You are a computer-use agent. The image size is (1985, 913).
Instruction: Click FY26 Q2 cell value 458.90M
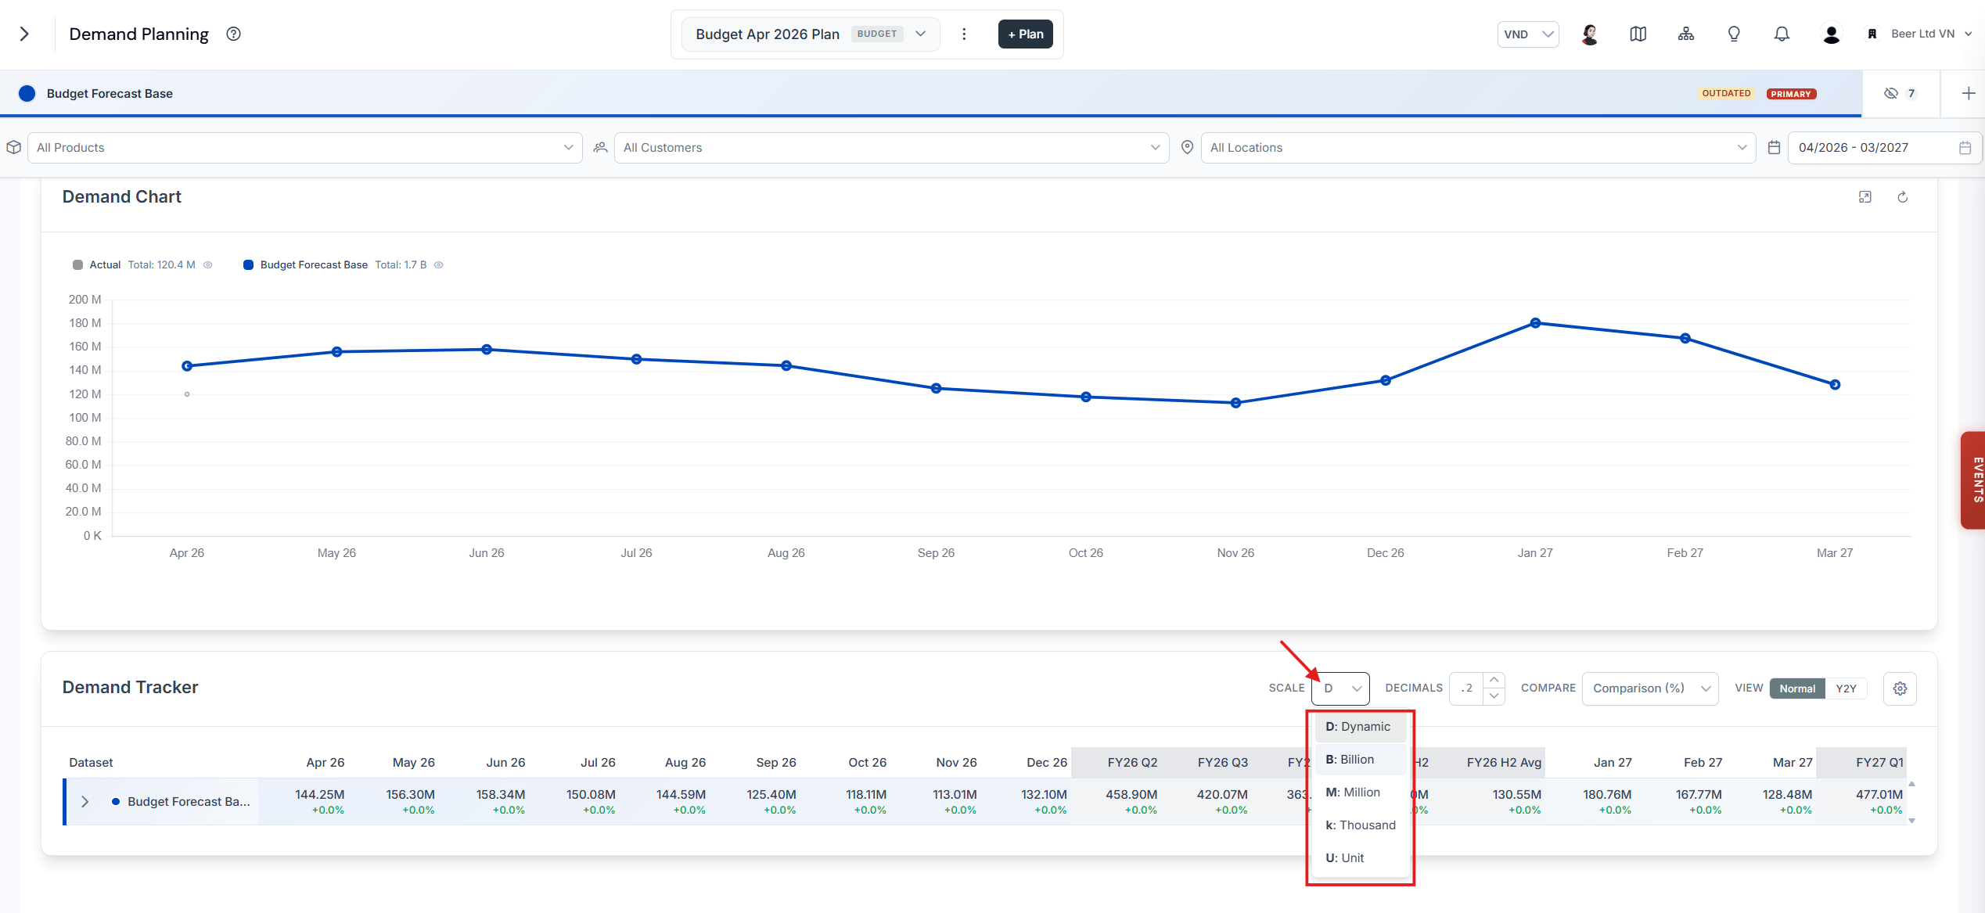[x=1131, y=794]
